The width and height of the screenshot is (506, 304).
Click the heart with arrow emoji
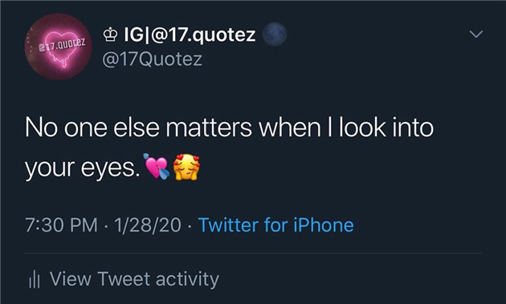click(157, 166)
